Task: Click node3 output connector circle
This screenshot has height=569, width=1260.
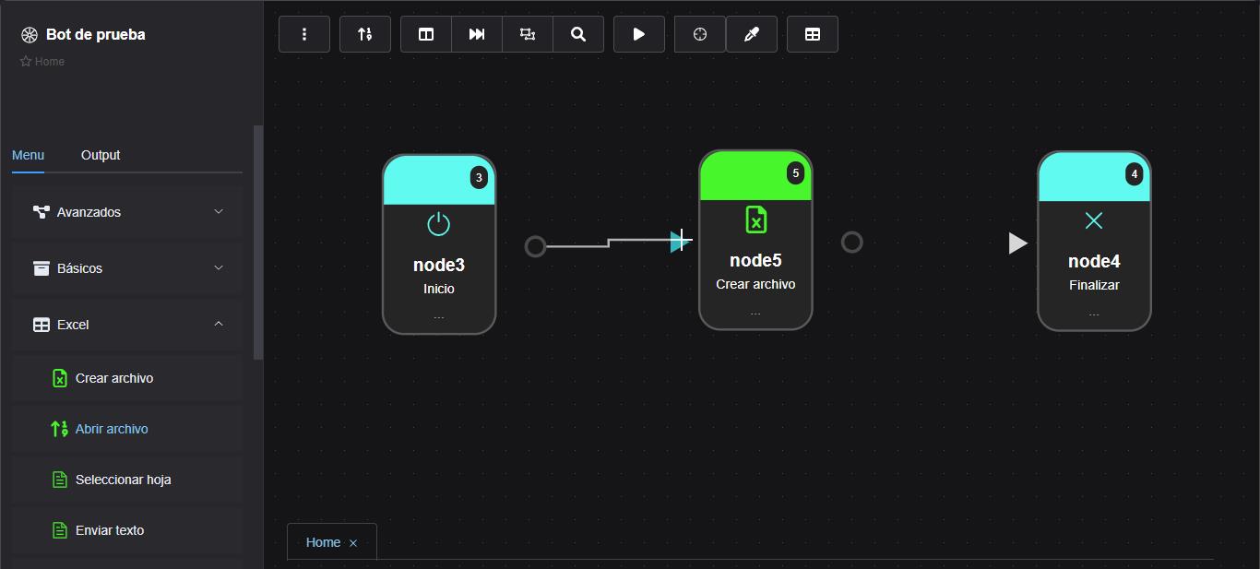Action: pyautogui.click(x=535, y=246)
